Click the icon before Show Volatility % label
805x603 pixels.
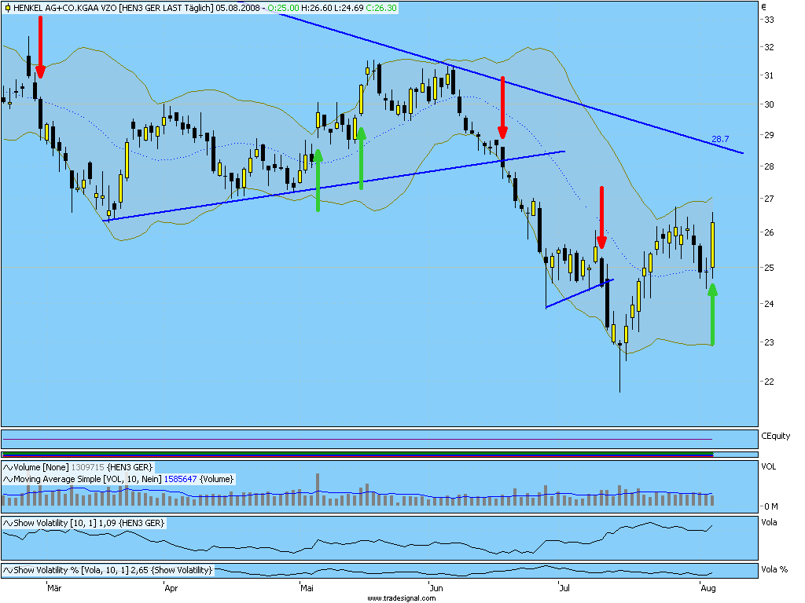(x=8, y=570)
